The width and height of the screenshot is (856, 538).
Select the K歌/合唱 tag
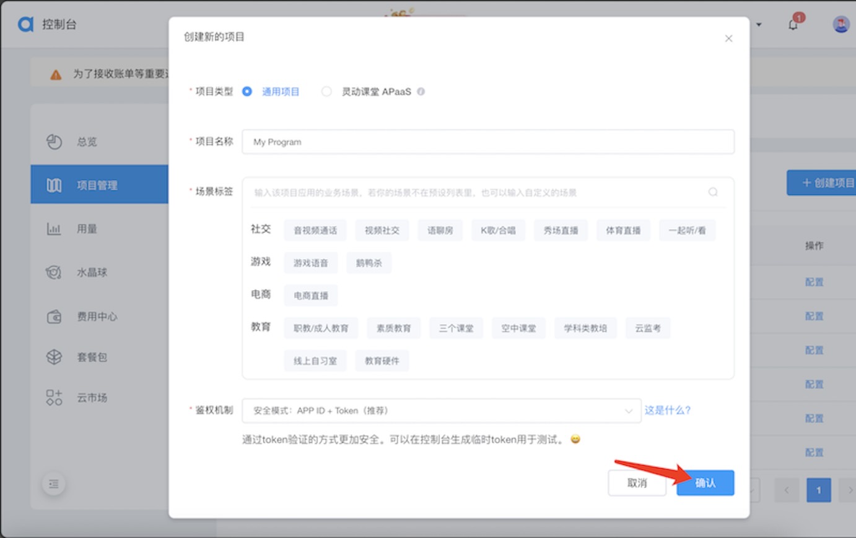click(x=498, y=230)
